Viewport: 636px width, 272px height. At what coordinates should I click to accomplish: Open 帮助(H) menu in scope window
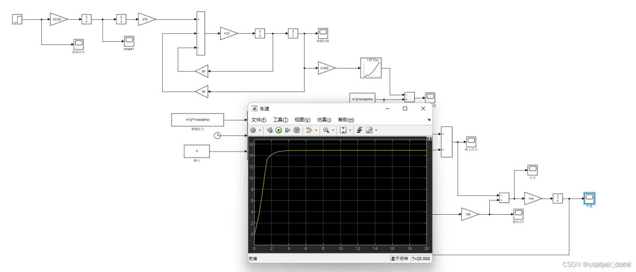click(346, 120)
